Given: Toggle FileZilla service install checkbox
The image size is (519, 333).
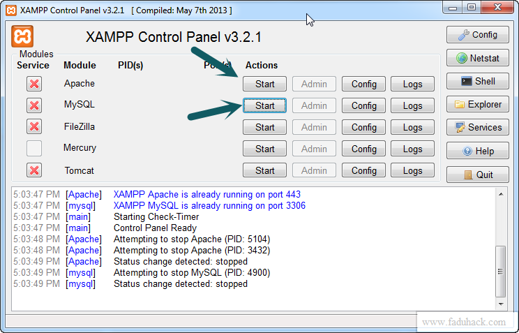Looking at the screenshot, I should point(34,126).
